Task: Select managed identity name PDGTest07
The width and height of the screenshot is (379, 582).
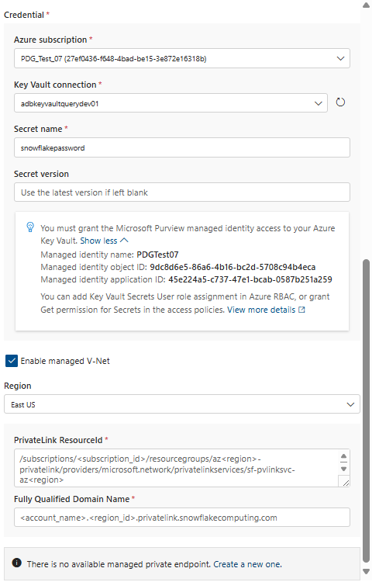Action: tap(157, 255)
